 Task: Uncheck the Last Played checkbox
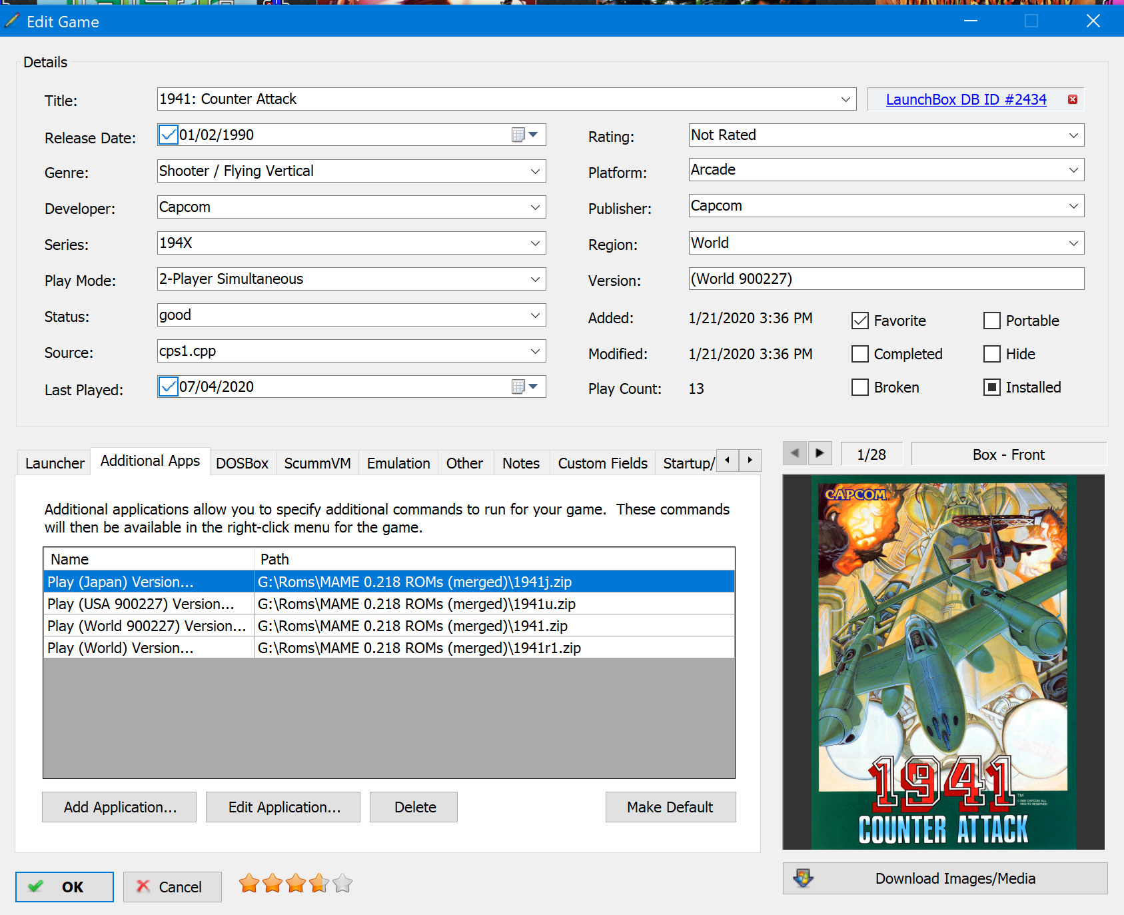click(x=169, y=387)
